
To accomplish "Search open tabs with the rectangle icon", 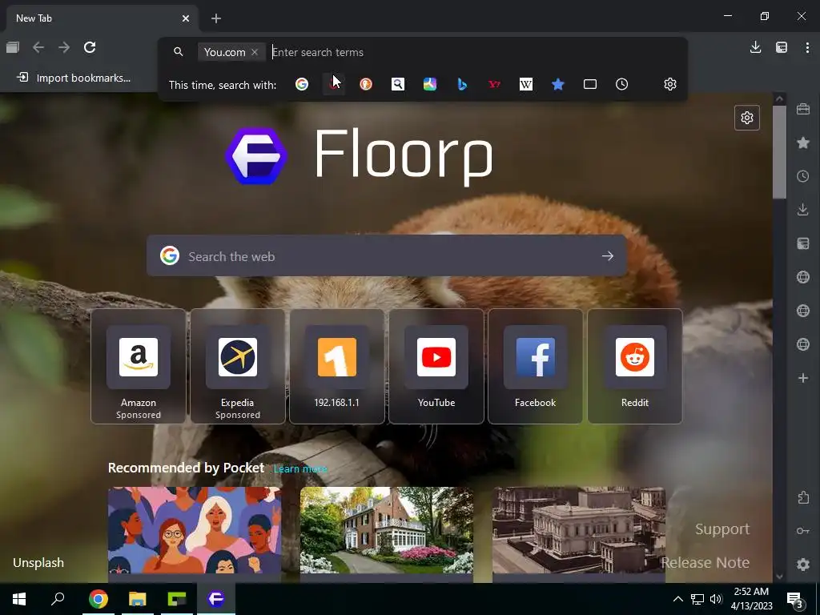I will click(x=590, y=84).
